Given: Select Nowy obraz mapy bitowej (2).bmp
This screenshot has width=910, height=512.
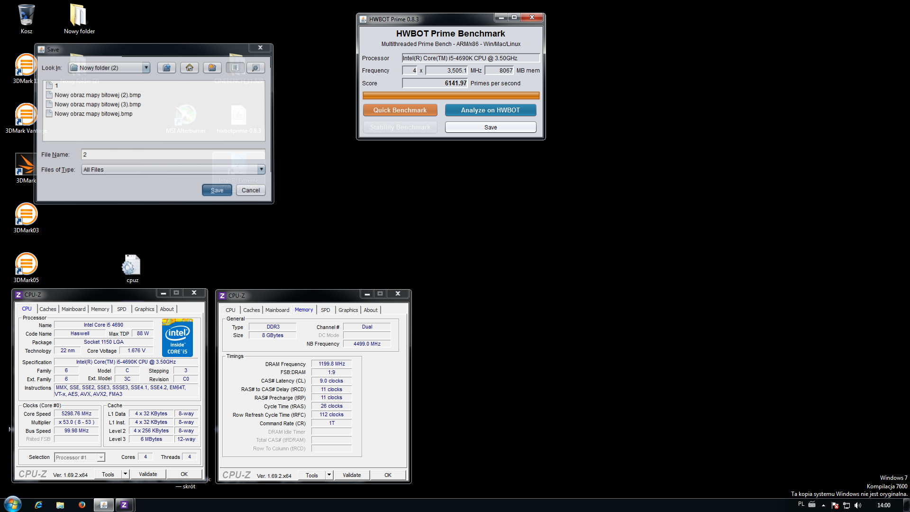Looking at the screenshot, I should (x=93, y=95).
